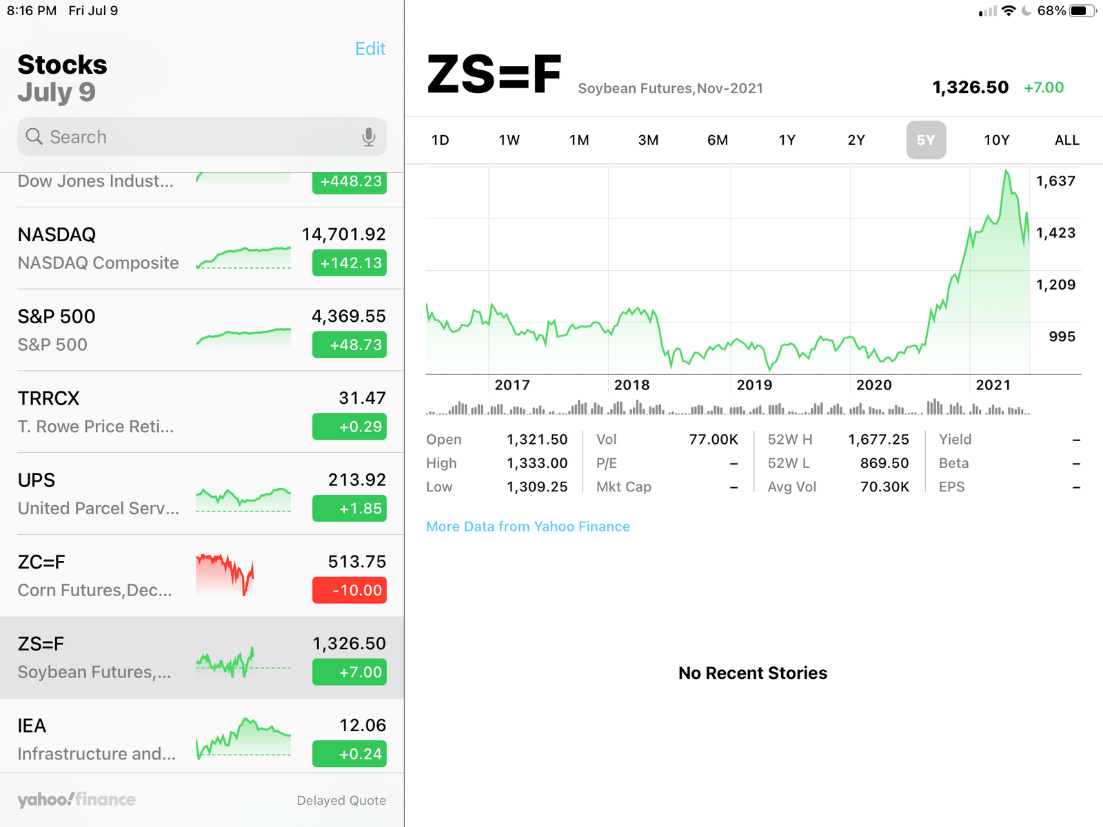The height and width of the screenshot is (827, 1103).
Task: Tap the microphone dictation icon in search
Action: [369, 137]
